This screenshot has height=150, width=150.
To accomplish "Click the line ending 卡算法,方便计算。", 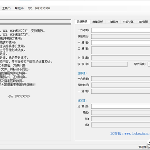I will (13, 65).
